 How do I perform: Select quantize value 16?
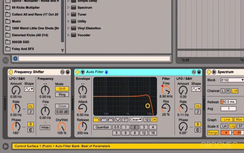coord(153,133)
